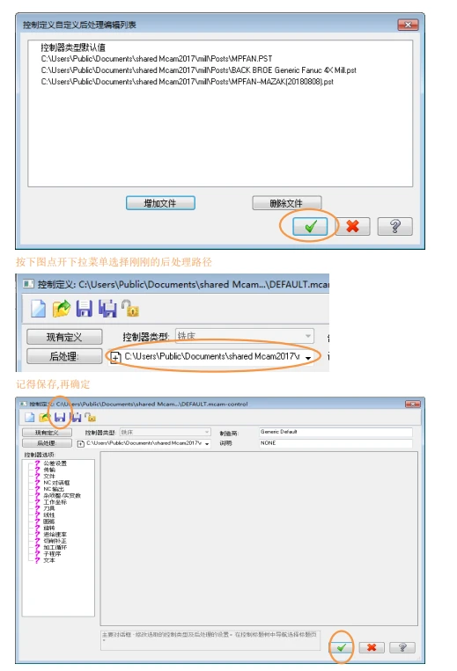Open the post path dropdown arrow in middle window
Screen dimensions: 457x671
pyautogui.click(x=308, y=357)
